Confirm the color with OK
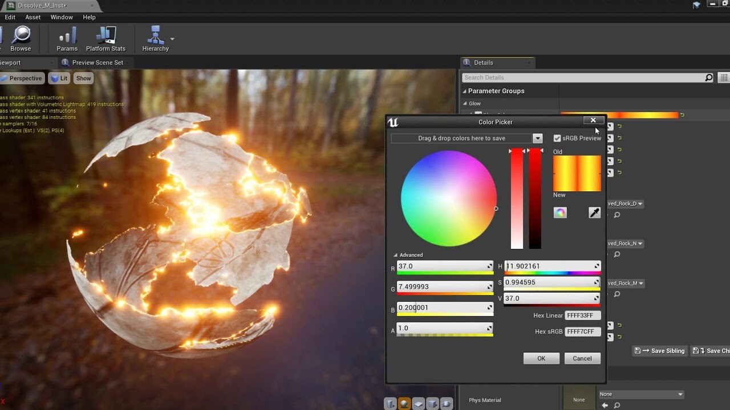Screen dimensions: 730x410 pyautogui.click(x=541, y=358)
